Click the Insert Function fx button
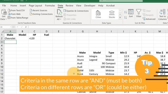168x94 pixels. (26, 27)
